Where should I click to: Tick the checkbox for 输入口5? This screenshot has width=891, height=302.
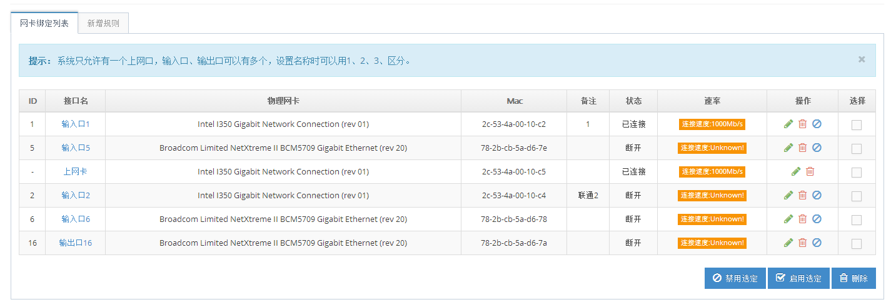click(x=857, y=149)
